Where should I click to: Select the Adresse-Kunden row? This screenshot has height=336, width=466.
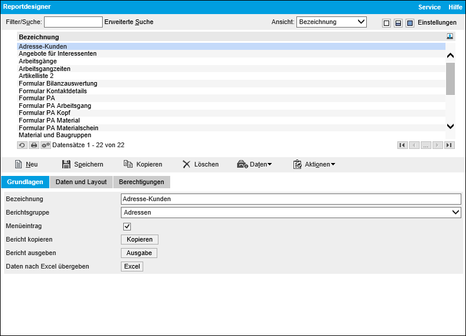231,46
